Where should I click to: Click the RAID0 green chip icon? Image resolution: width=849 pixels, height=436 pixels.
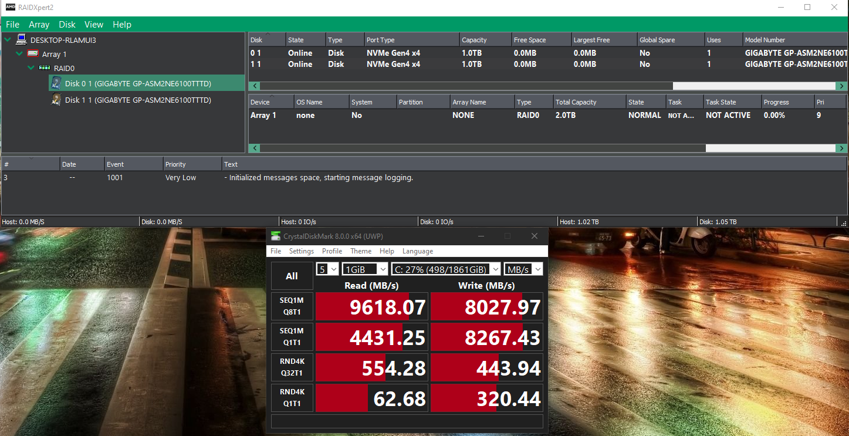click(45, 68)
